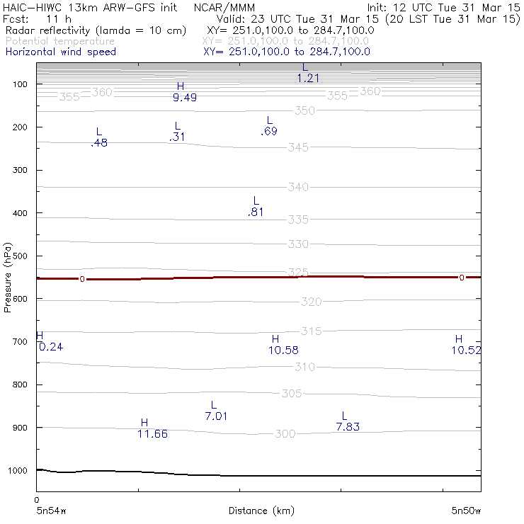The width and height of the screenshot is (524, 524).
Task: Click the left "0" label on the red line
Action: click(x=82, y=279)
